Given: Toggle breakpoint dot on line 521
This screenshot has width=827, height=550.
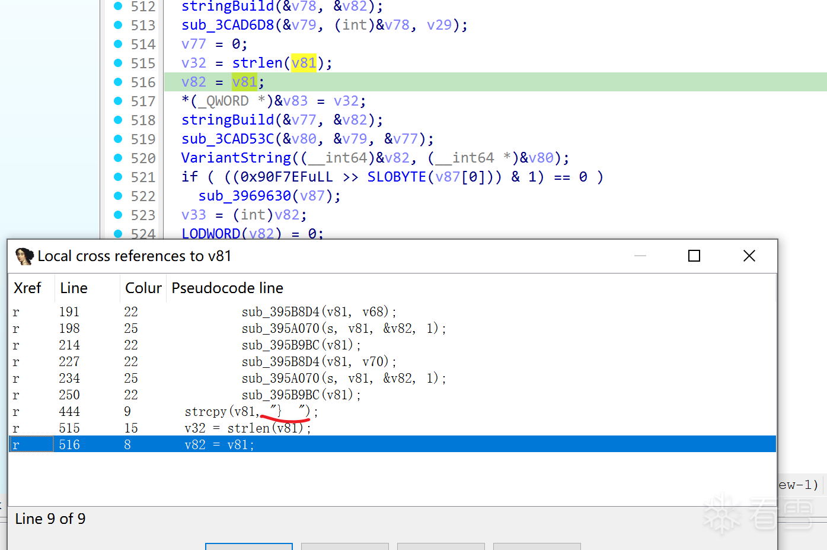Looking at the screenshot, I should [118, 177].
